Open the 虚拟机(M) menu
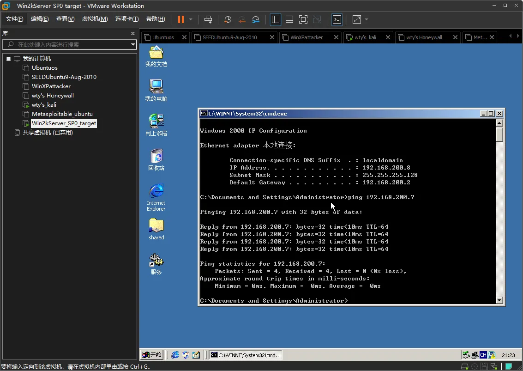Viewport: 523px width, 371px height. (x=95, y=19)
